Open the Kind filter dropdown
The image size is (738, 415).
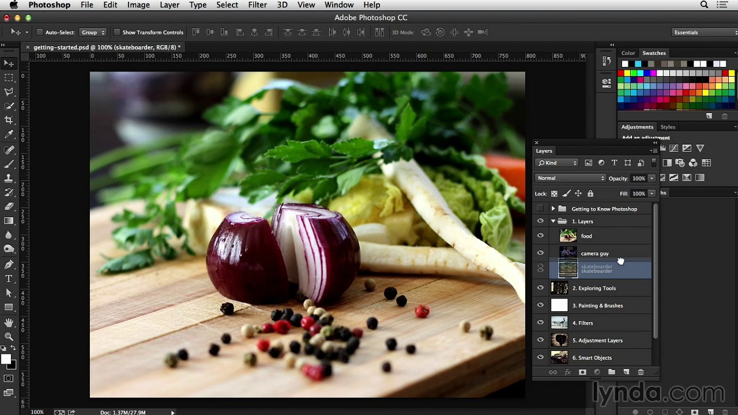556,163
